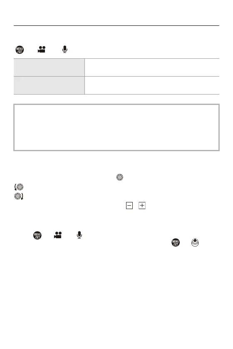233x349 pixels.
Task: Select the joystick press icon
Action: pos(195,242)
